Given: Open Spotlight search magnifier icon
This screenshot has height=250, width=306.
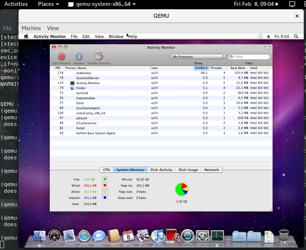Looking at the screenshot, I should [x=296, y=36].
